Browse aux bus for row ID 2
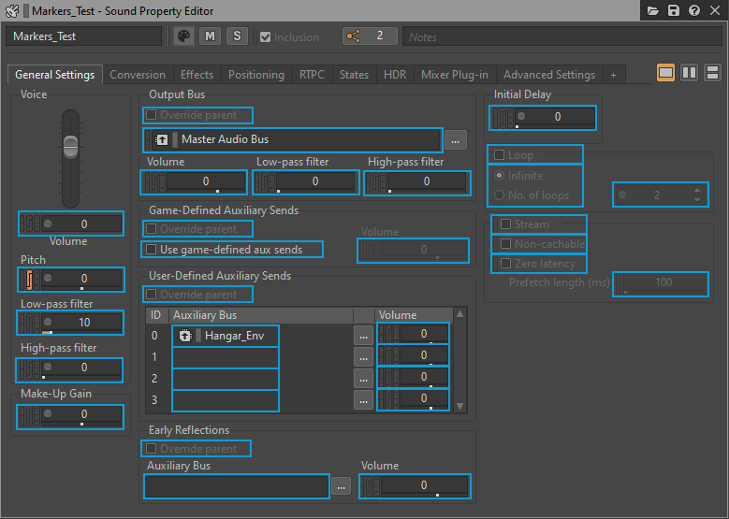The image size is (729, 519). click(363, 378)
